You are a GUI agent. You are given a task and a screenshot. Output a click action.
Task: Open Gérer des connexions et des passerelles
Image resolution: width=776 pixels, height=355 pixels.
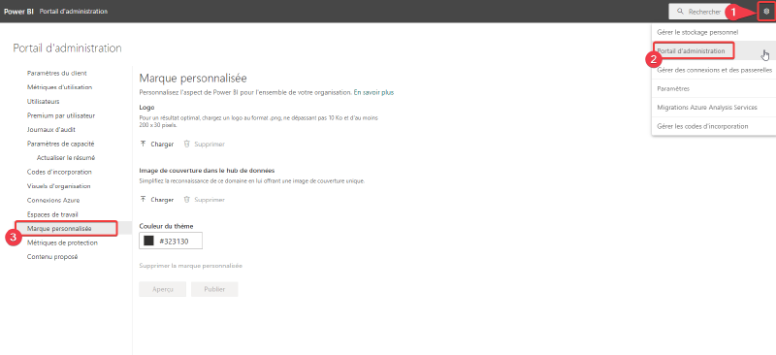(714, 70)
